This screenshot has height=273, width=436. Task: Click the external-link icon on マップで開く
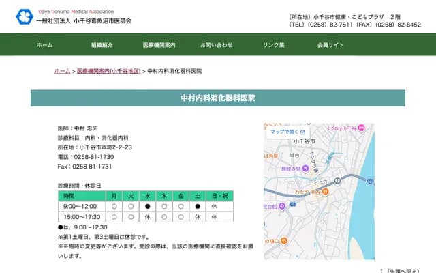[303, 132]
